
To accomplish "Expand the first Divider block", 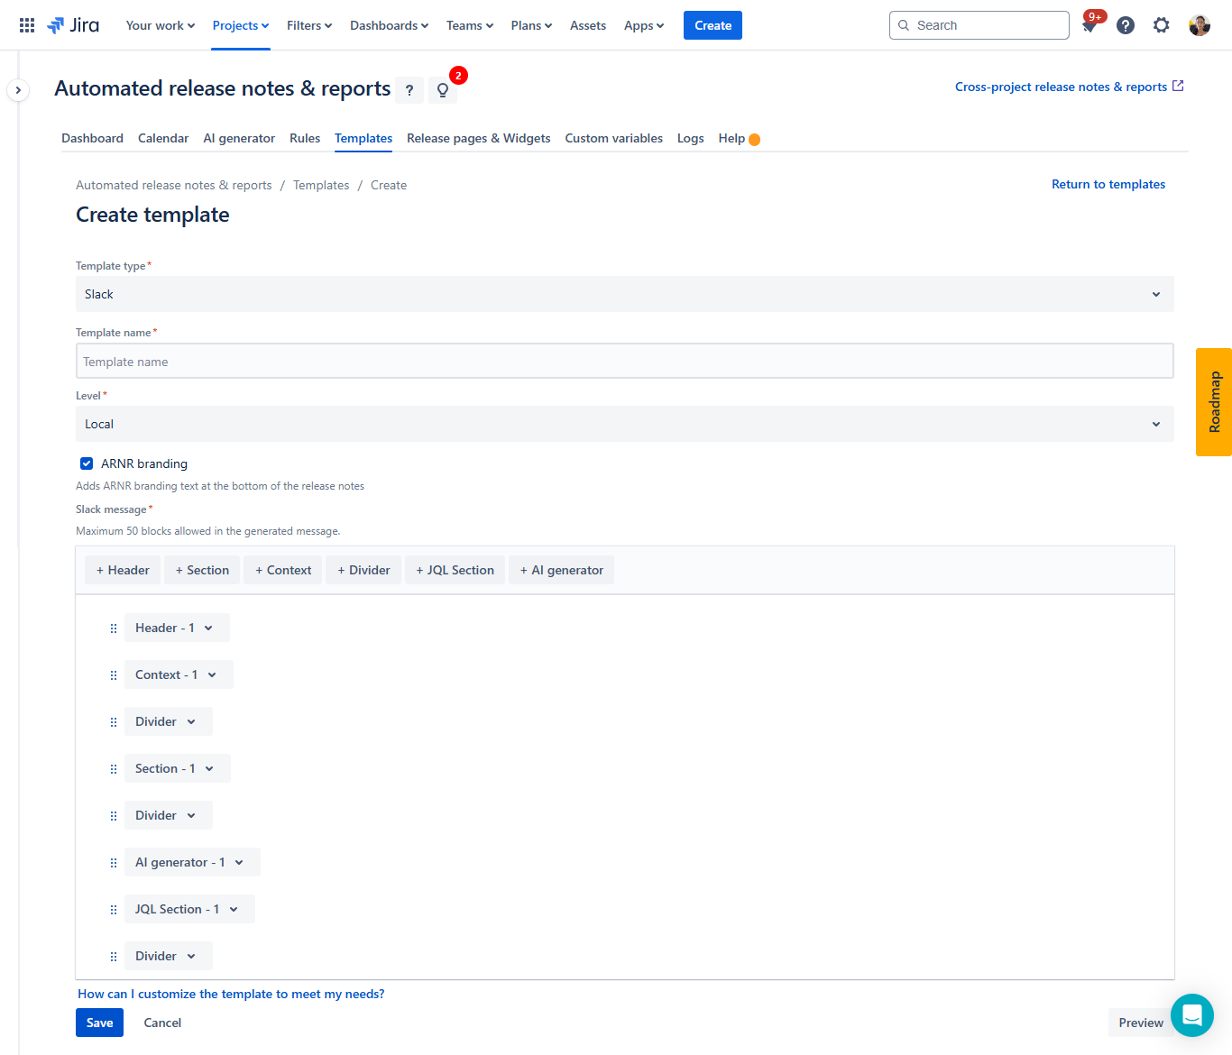I will tap(169, 721).
